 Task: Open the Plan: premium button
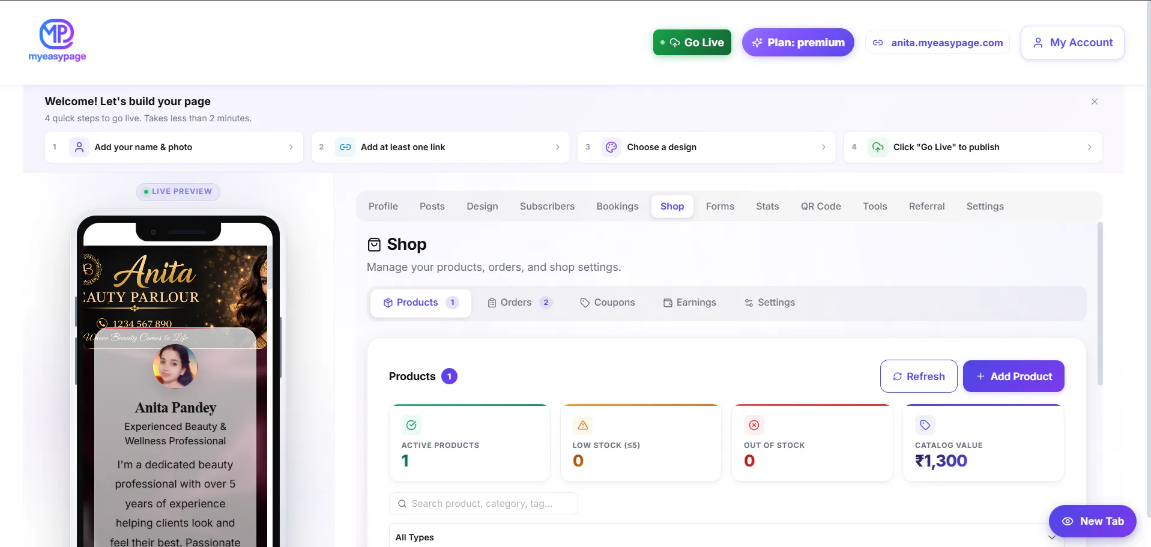[x=798, y=43]
